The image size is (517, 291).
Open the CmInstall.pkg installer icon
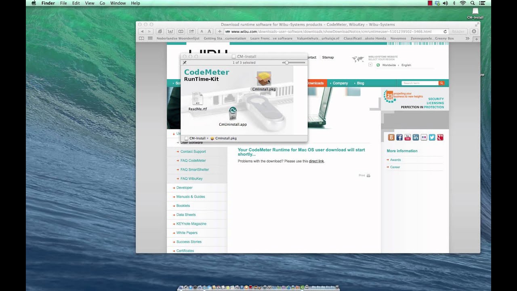click(x=264, y=78)
